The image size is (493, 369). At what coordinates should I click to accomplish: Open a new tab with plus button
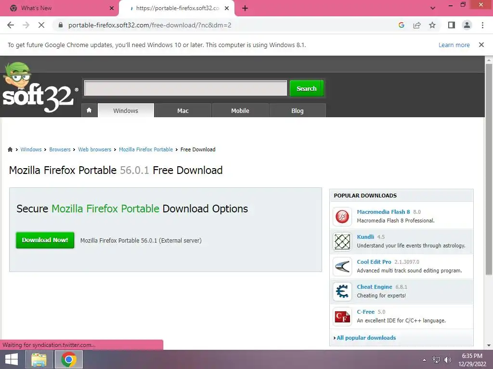245,8
